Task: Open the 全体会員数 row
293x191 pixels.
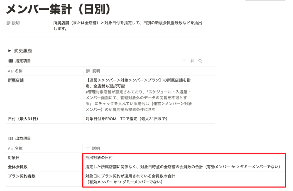Action: click(x=18, y=167)
